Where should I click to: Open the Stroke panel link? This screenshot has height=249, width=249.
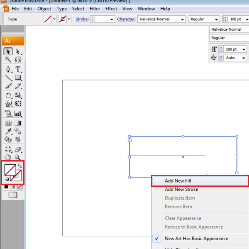point(82,19)
